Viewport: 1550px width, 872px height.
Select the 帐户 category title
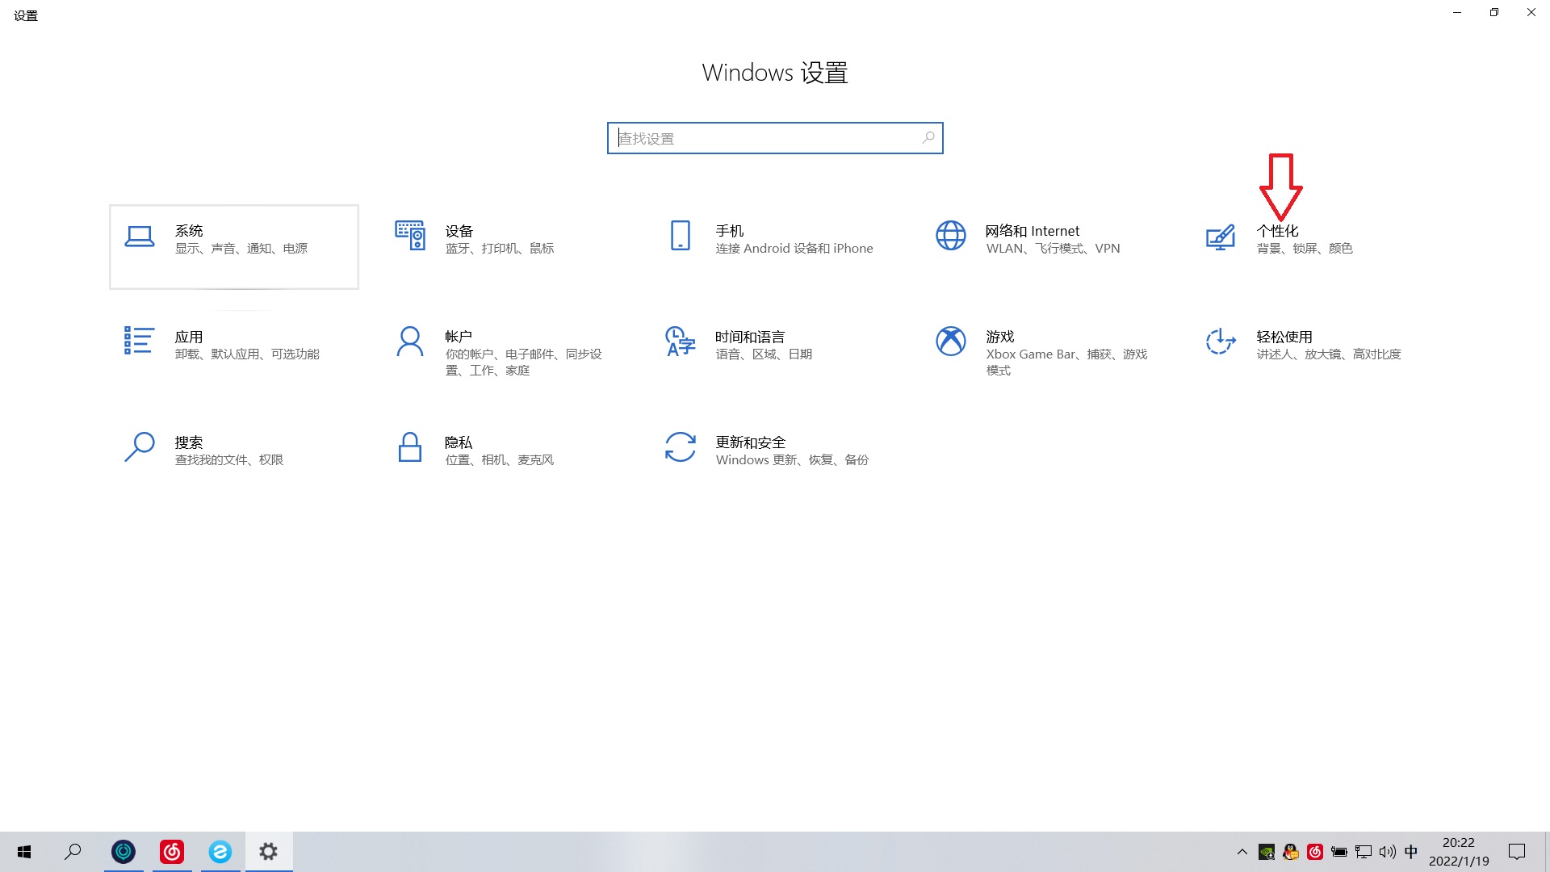coord(459,337)
